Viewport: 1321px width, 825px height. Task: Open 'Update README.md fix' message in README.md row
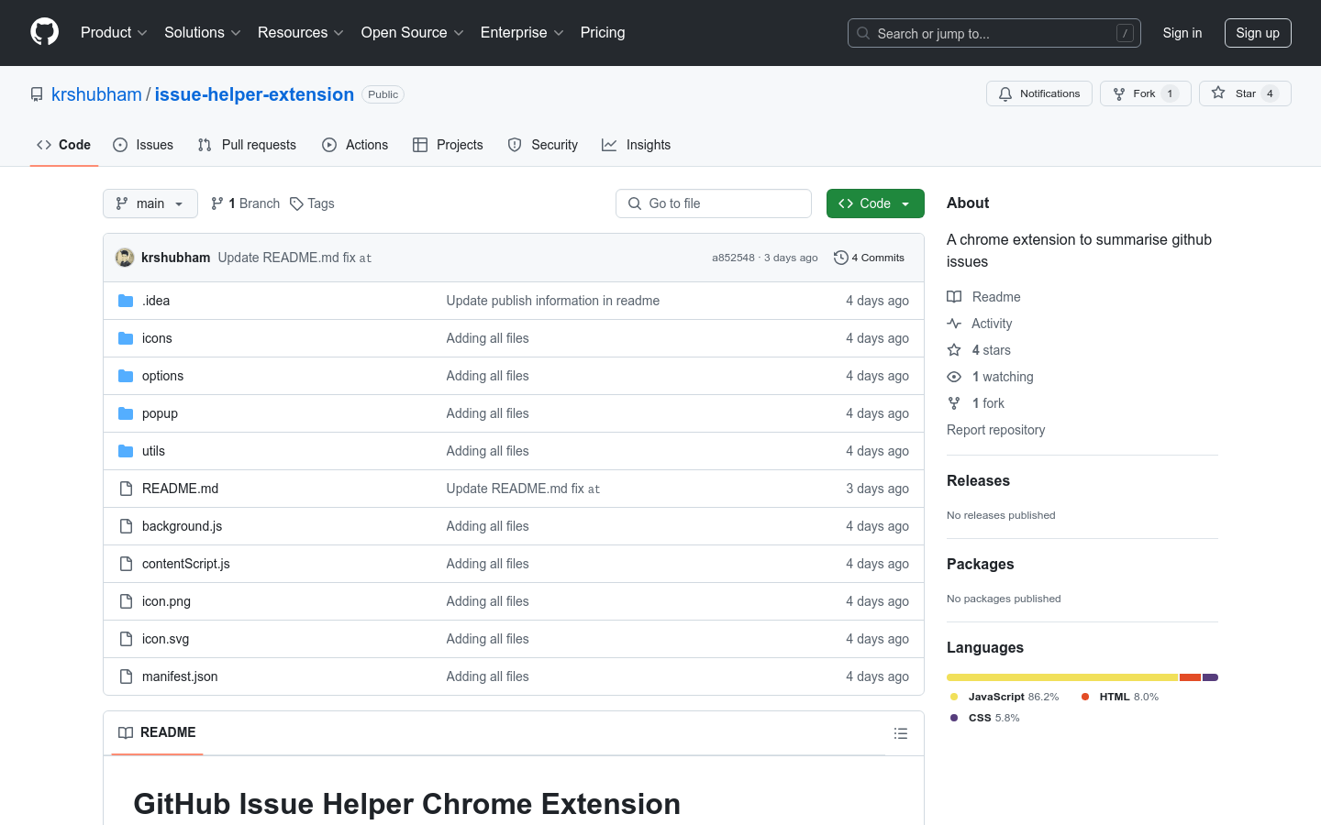pyautogui.click(x=523, y=489)
